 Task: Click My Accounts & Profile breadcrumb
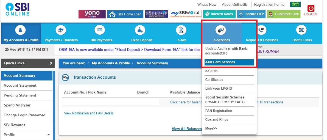coord(111,63)
